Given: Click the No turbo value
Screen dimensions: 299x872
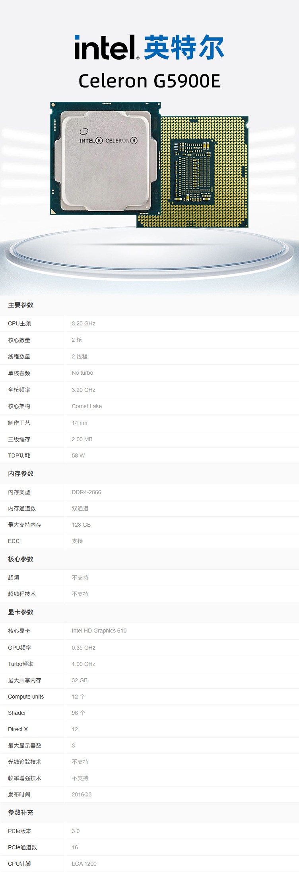Looking at the screenshot, I should point(82,373).
